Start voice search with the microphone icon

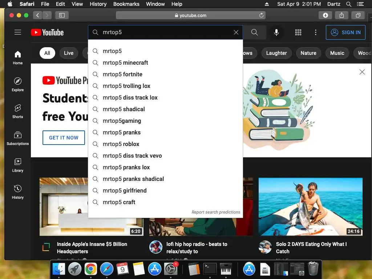pyautogui.click(x=276, y=32)
